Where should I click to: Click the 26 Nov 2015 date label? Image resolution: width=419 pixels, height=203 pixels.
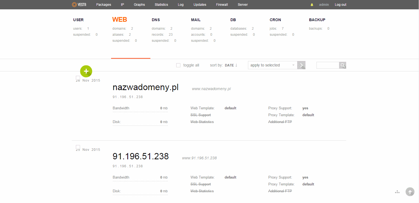click(x=88, y=80)
